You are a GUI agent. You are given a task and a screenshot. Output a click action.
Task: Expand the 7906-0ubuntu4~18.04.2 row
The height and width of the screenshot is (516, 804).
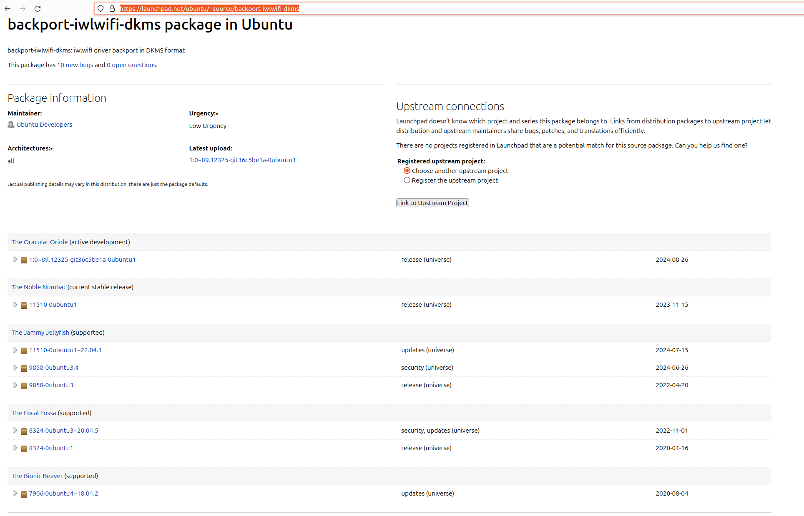pyautogui.click(x=15, y=493)
